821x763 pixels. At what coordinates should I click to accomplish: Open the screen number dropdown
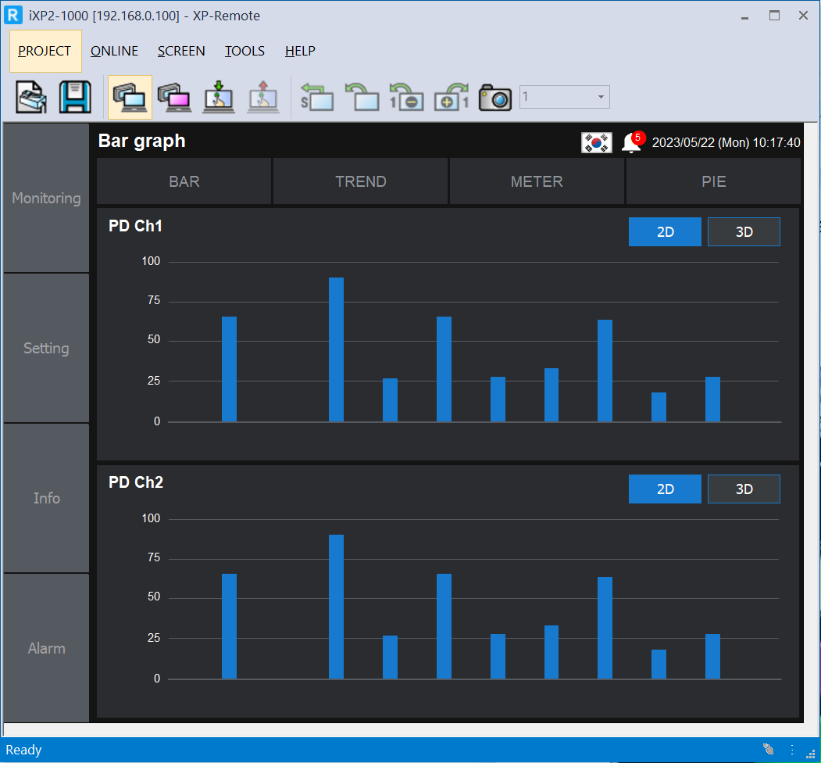point(599,96)
